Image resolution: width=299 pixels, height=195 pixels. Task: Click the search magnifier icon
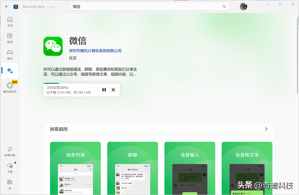(224, 7)
